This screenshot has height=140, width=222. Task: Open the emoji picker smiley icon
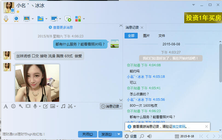point(13,106)
